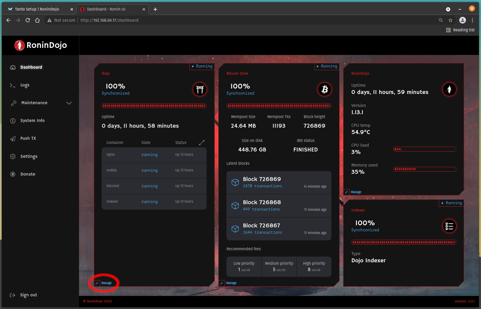Open Chrome three-dot menu
This screenshot has height=309, width=481.
(x=473, y=20)
